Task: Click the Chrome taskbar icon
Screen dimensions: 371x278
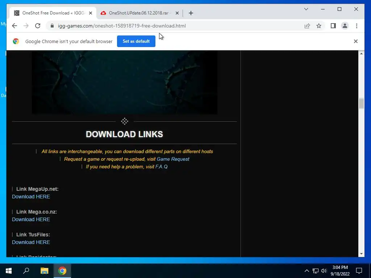Action: coord(62,271)
